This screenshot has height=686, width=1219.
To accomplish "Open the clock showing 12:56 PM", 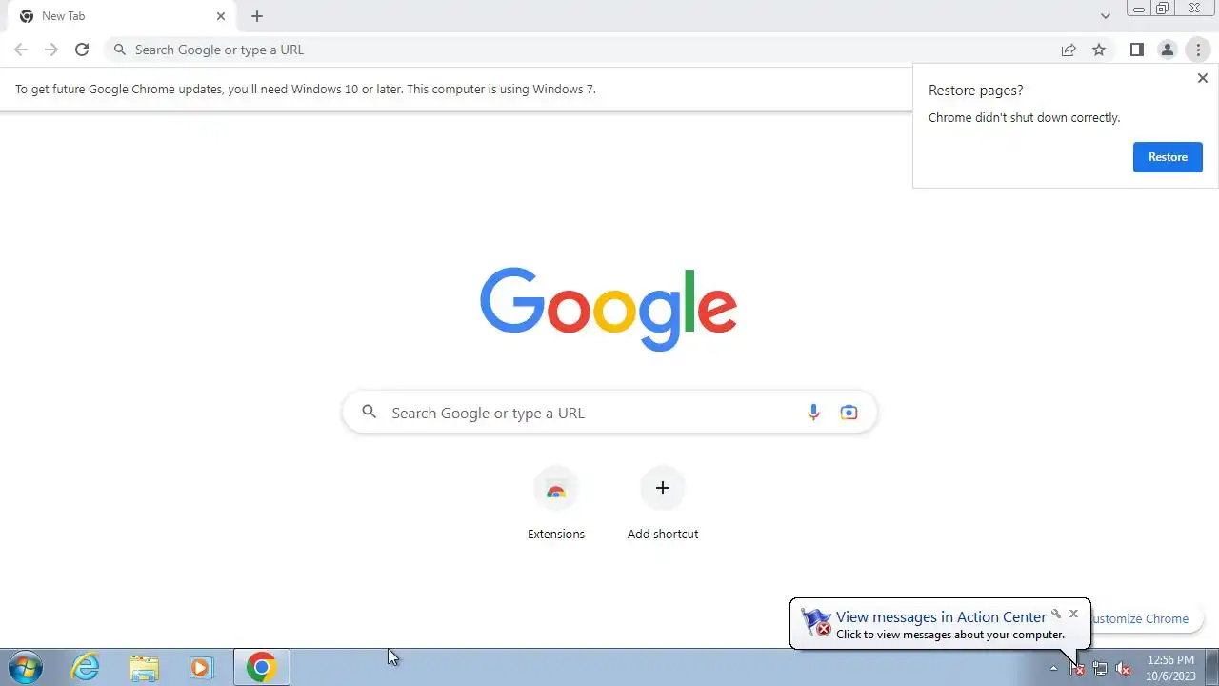I will [1170, 668].
